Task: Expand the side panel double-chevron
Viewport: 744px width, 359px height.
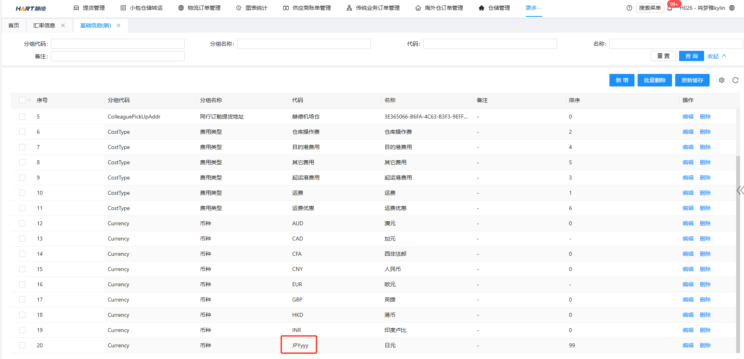Action: (x=739, y=190)
